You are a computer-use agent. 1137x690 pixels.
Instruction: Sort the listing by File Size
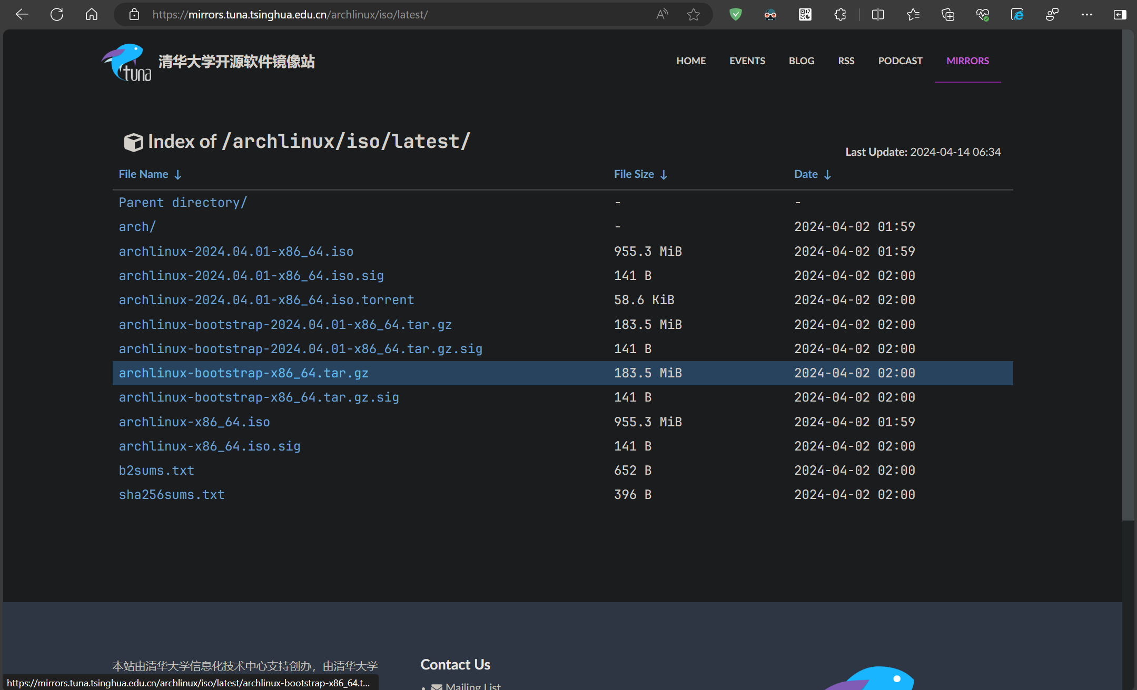click(x=640, y=174)
